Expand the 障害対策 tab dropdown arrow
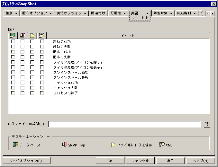 171,13
